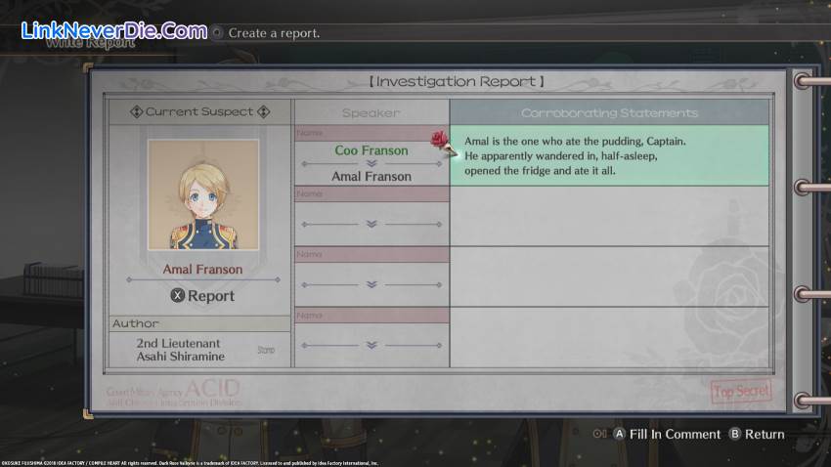Click Amal Franson in the speaker column
The height and width of the screenshot is (467, 831).
(372, 176)
